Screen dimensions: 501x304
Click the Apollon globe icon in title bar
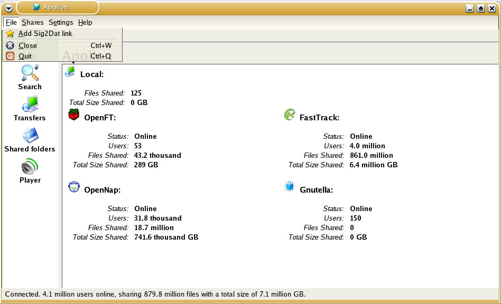click(x=36, y=7)
